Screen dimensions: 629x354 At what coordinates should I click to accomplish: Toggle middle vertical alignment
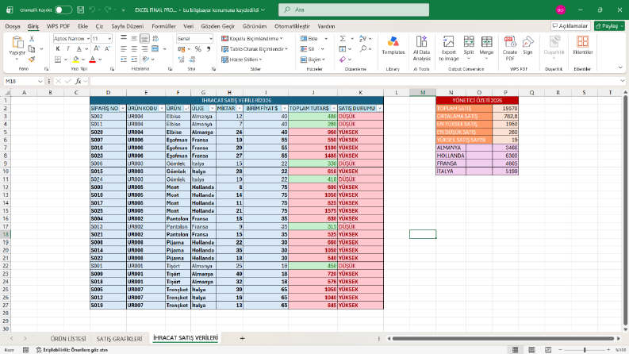(134, 39)
